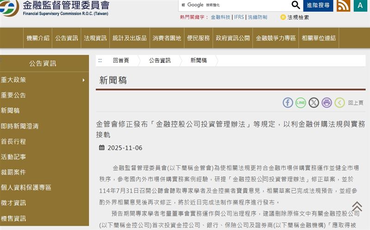This screenshot has height=230, width=370.
Task: Click the 熱門關鍵字 label
Action: pyautogui.click(x=194, y=17)
